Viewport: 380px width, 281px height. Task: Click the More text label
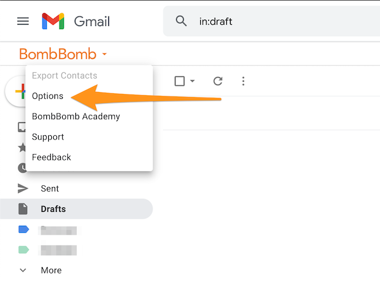[x=51, y=270]
